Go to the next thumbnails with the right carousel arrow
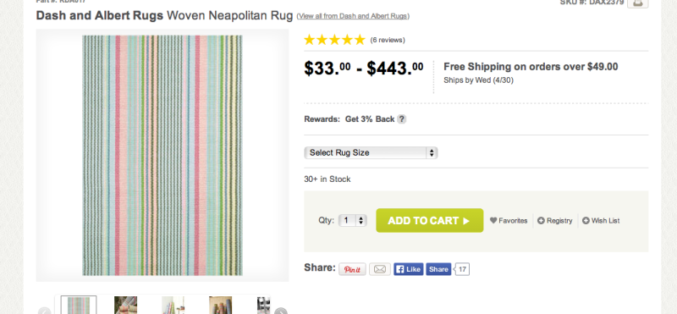677x314 pixels. pos(280,311)
